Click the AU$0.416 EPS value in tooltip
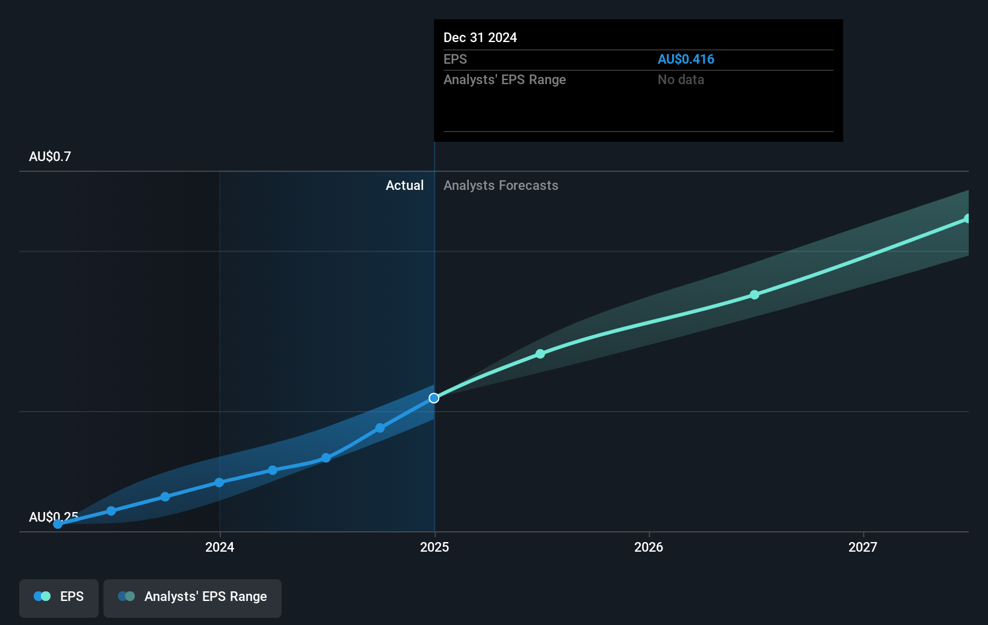Viewport: 988px width, 625px height. [686, 59]
